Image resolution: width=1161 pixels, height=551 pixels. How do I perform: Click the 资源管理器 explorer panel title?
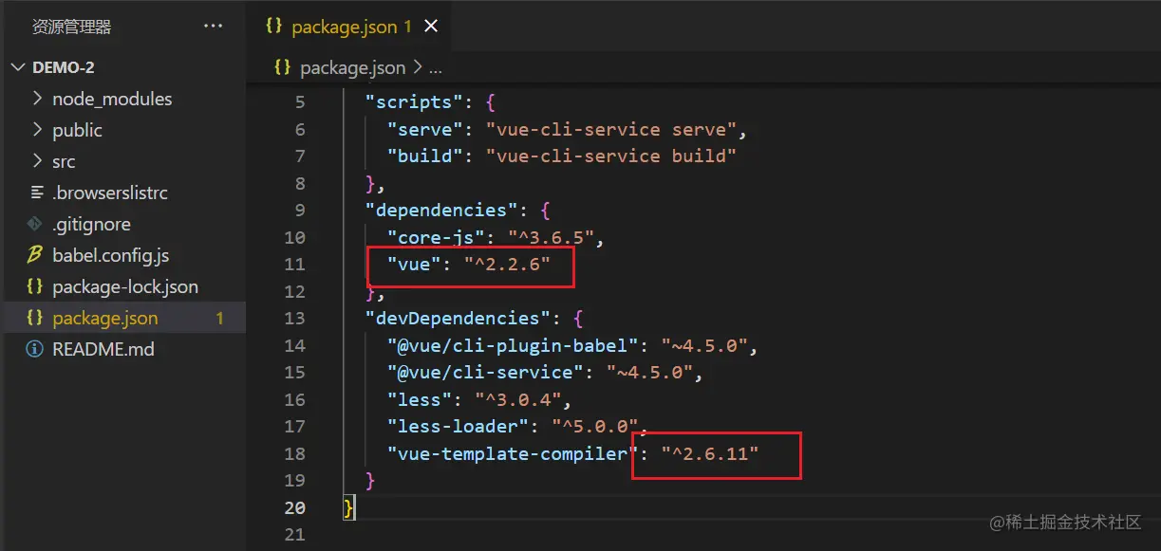click(72, 28)
